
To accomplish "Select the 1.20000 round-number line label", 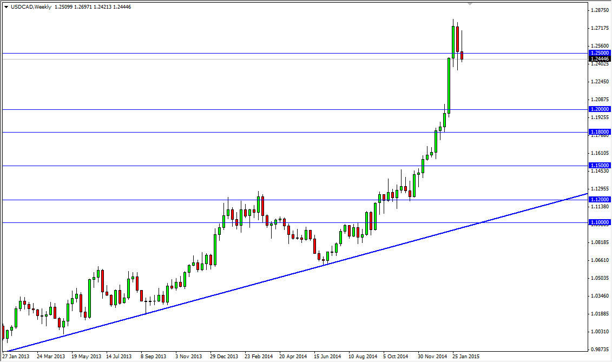I will (599, 110).
